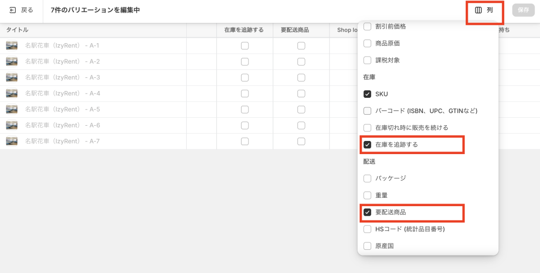The image size is (540, 273).
Task: Uncheck 要配送商品 in the columns list
Action: point(368,212)
